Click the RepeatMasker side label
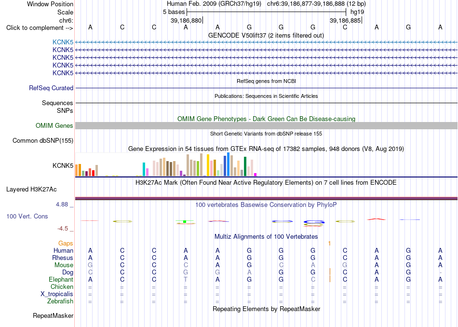 (53, 315)
